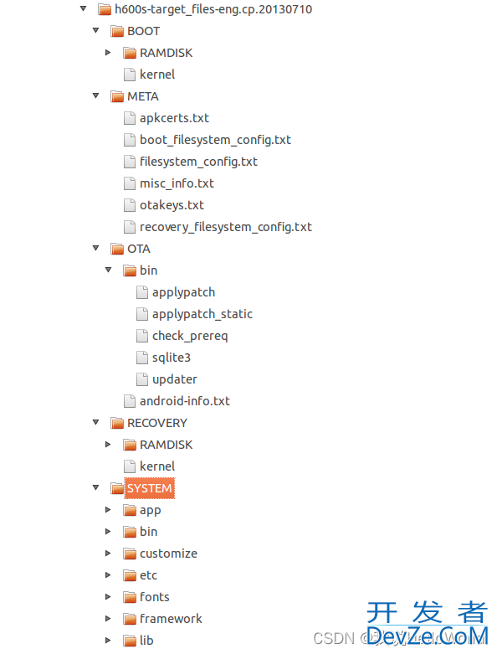The width and height of the screenshot is (497, 654).
Task: Click the updater file icon
Action: coord(142,379)
